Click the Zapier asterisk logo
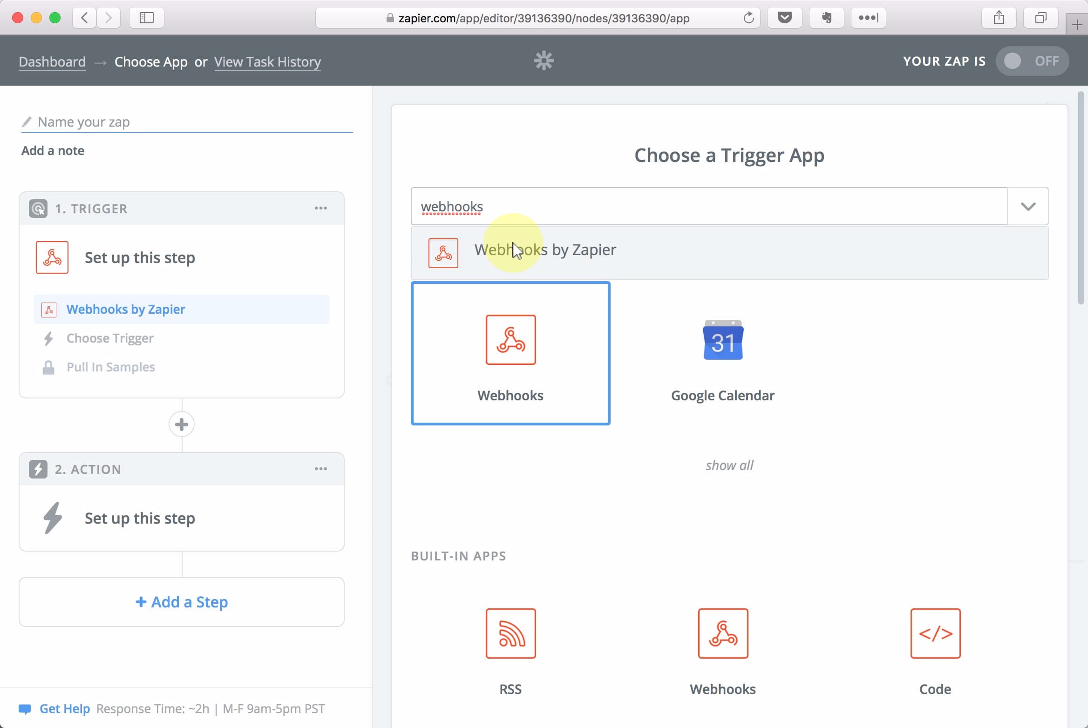 tap(544, 61)
